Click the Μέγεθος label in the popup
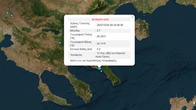196x110 pixels. [75, 31]
